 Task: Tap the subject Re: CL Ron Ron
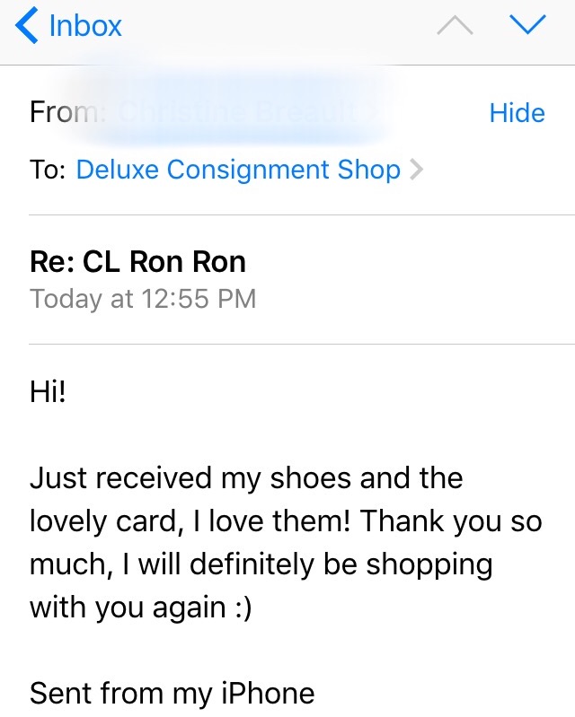pos(137,262)
